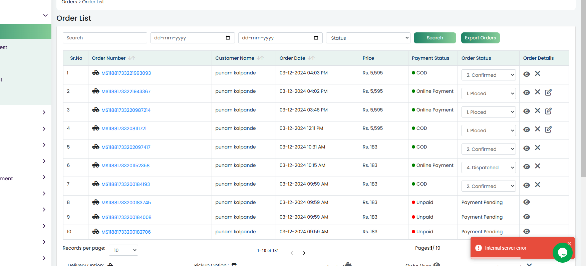View details of order MS11881733220987214
Viewport: 586px width, 266px height.
pos(527,111)
